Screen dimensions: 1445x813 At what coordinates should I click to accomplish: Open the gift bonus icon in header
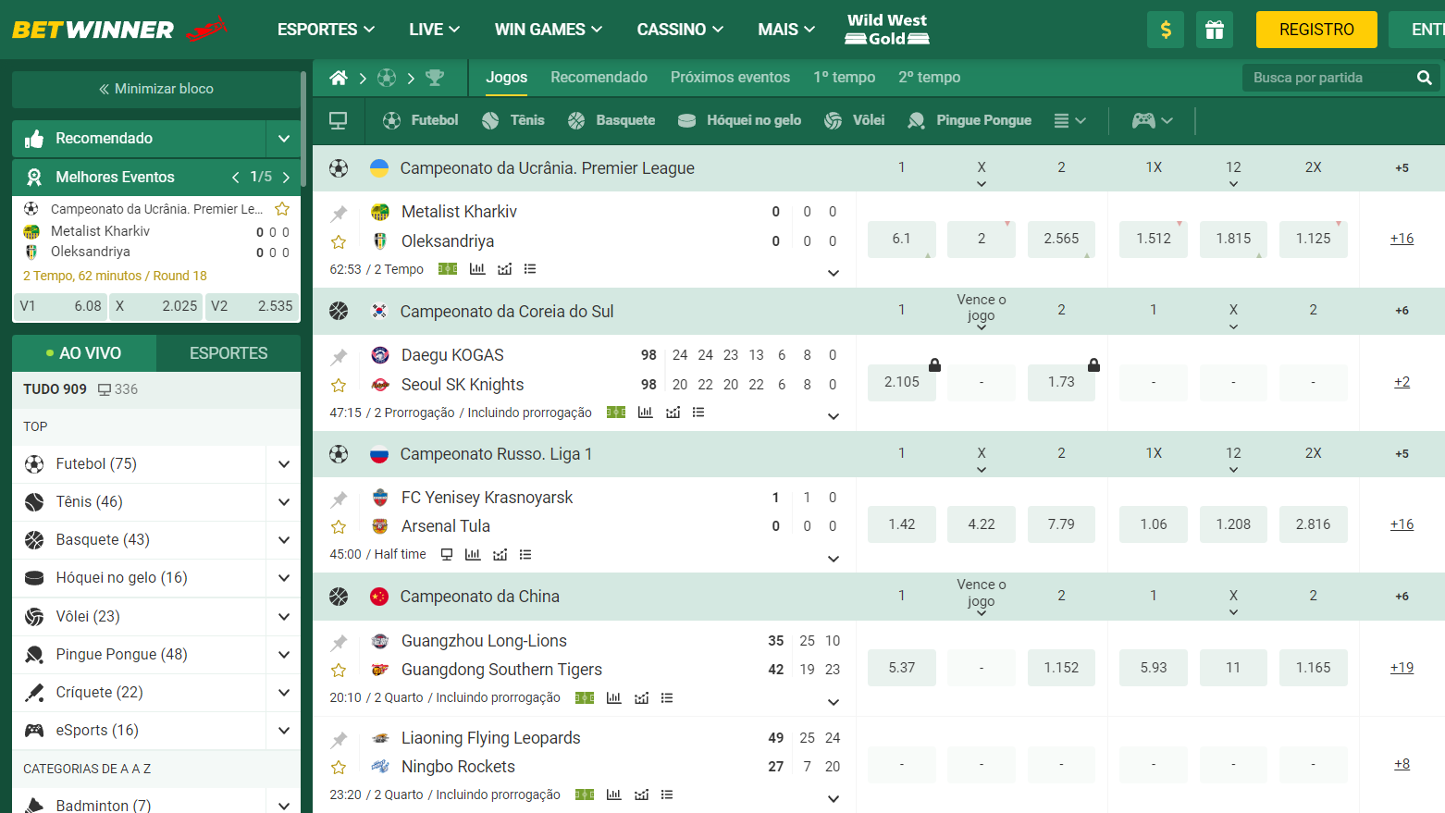1215,30
